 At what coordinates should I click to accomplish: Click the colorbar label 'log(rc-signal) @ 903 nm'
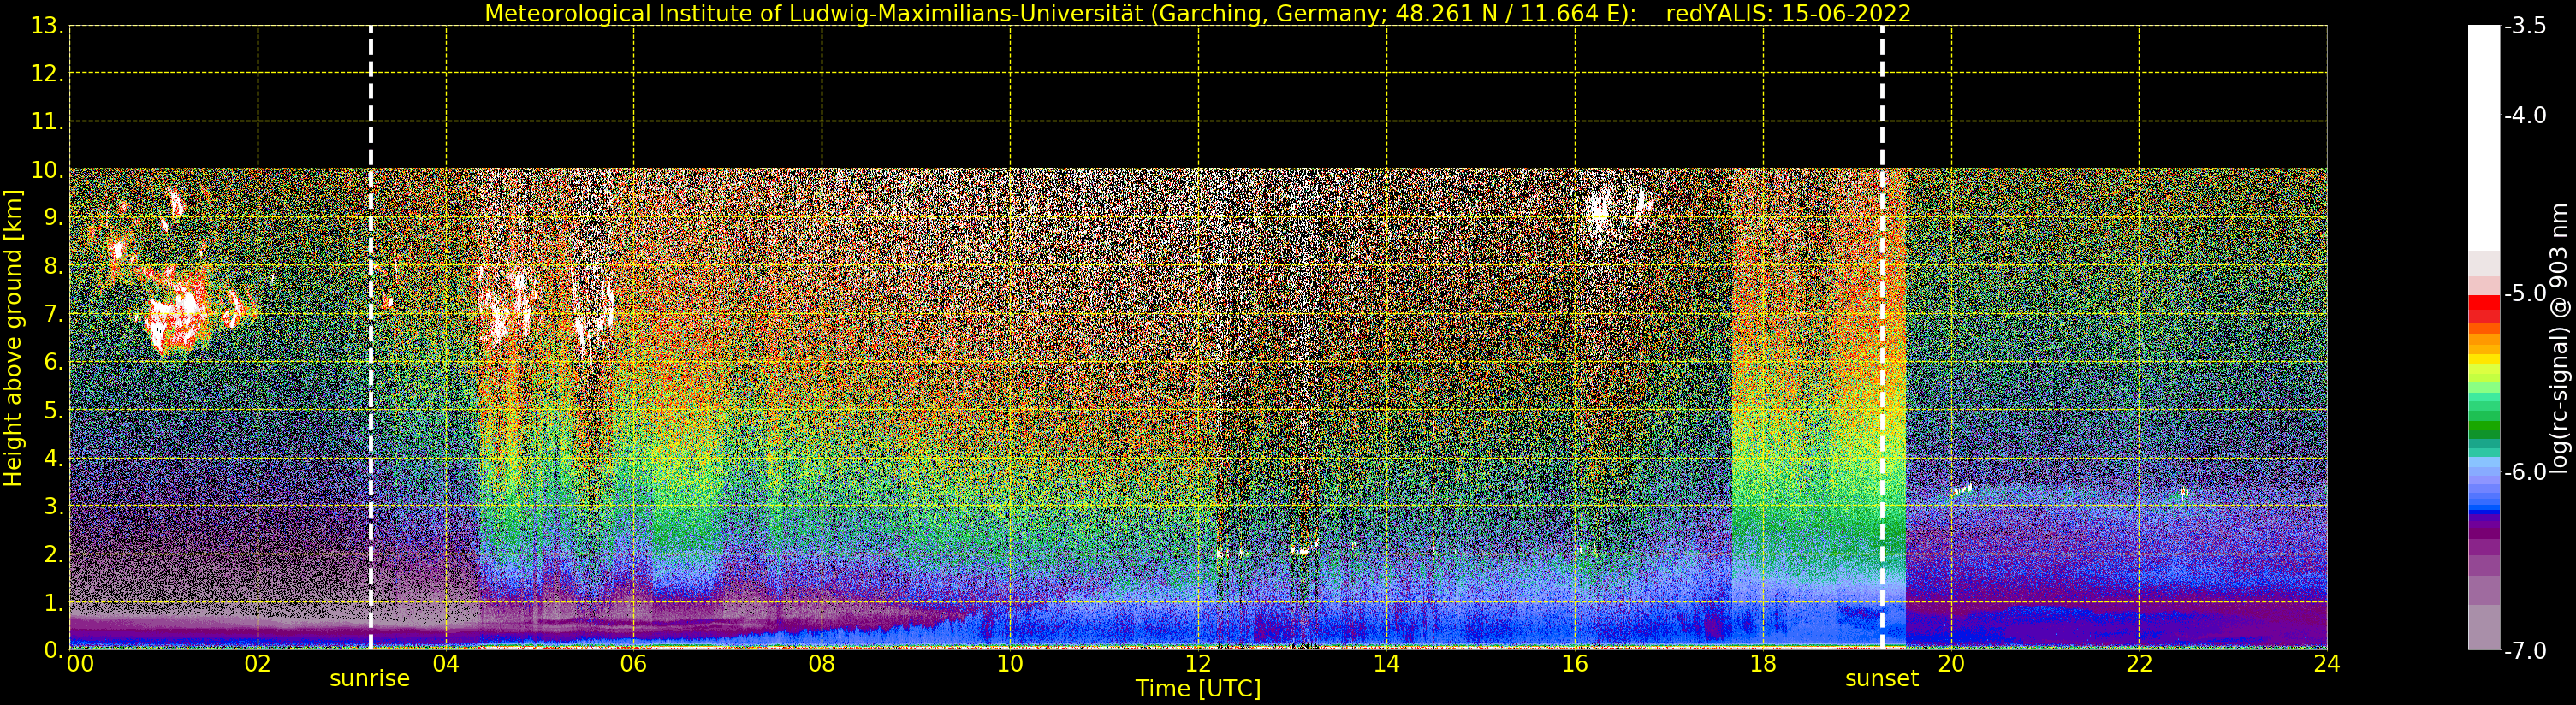tap(2559, 338)
